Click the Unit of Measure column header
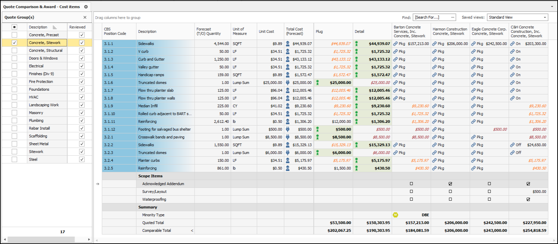Image resolution: width=558 pixels, height=244 pixels. coord(244,31)
